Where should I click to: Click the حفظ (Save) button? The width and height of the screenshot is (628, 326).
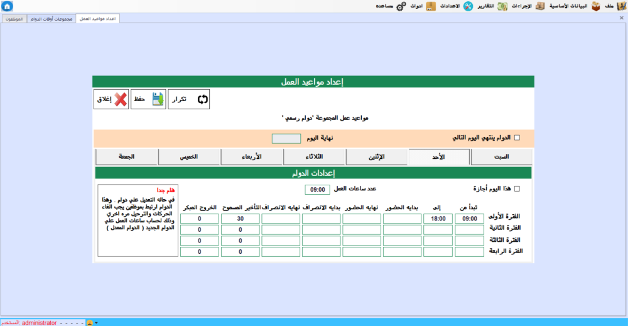[148, 99]
